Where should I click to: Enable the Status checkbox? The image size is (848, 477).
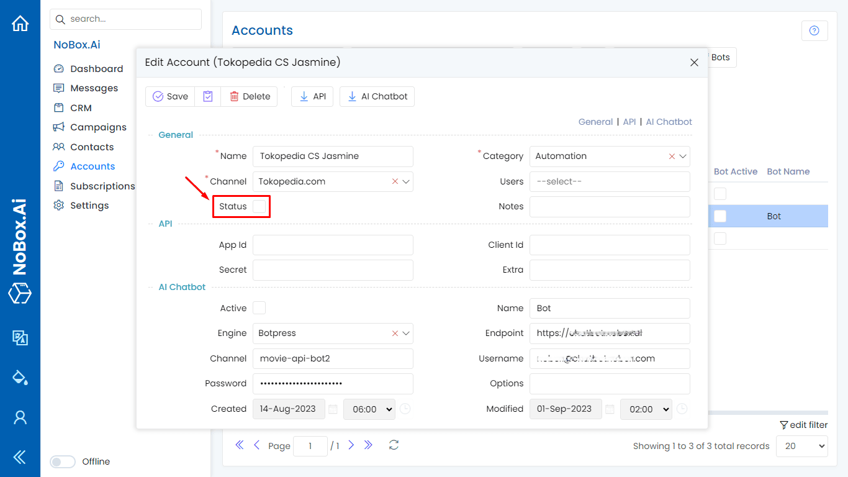[x=259, y=206]
